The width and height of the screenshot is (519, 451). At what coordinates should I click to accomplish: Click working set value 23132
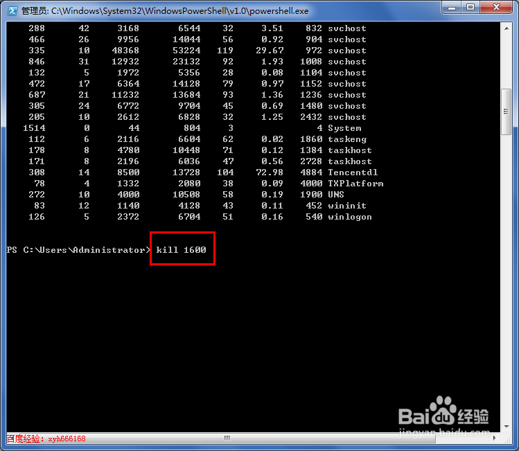pyautogui.click(x=186, y=62)
